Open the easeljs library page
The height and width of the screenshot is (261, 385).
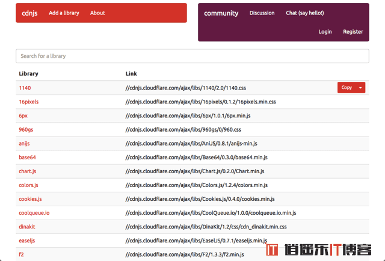[x=26, y=241]
